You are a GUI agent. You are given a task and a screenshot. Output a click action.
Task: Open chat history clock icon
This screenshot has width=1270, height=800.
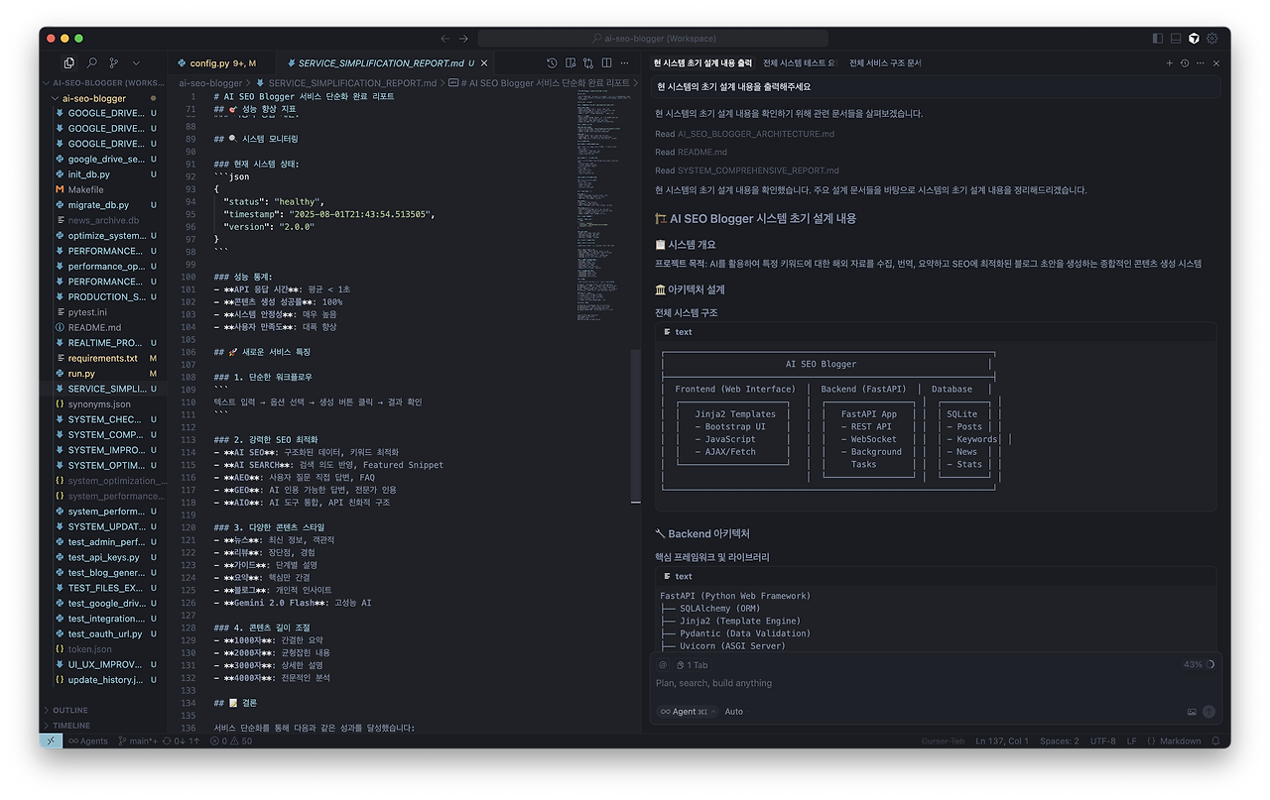tap(1185, 62)
